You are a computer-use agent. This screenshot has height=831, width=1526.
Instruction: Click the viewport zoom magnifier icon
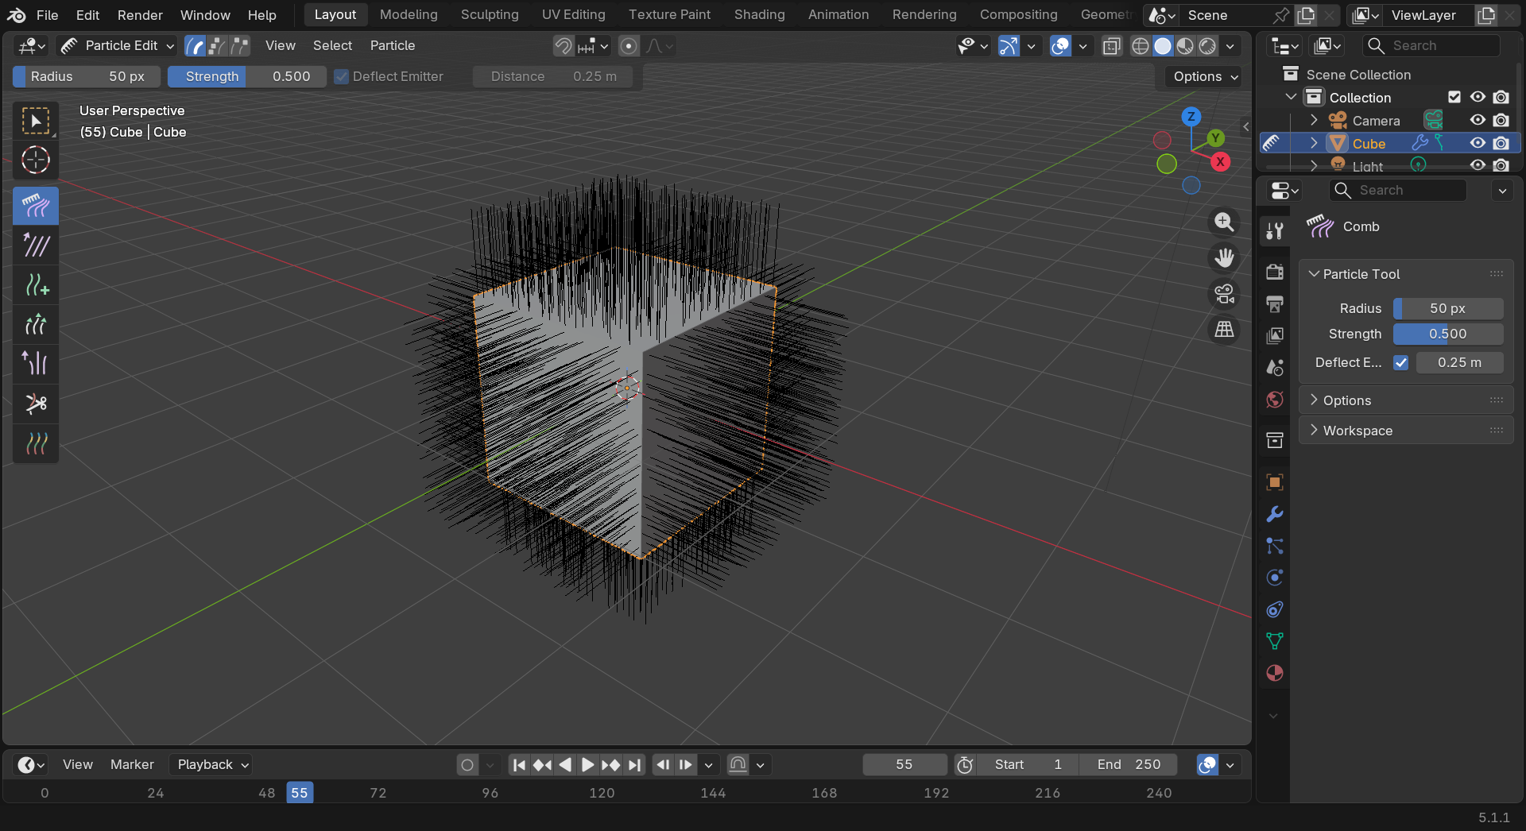[x=1224, y=222]
